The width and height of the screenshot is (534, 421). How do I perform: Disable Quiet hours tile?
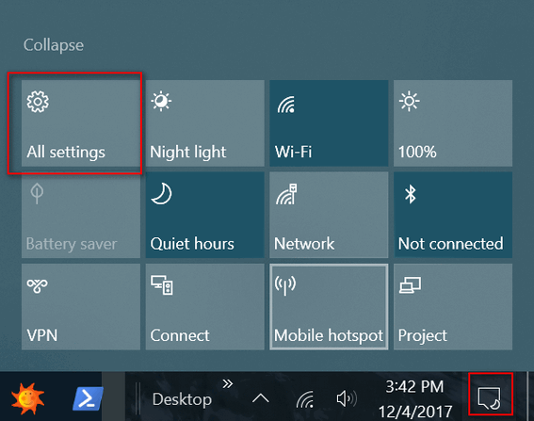coord(205,215)
